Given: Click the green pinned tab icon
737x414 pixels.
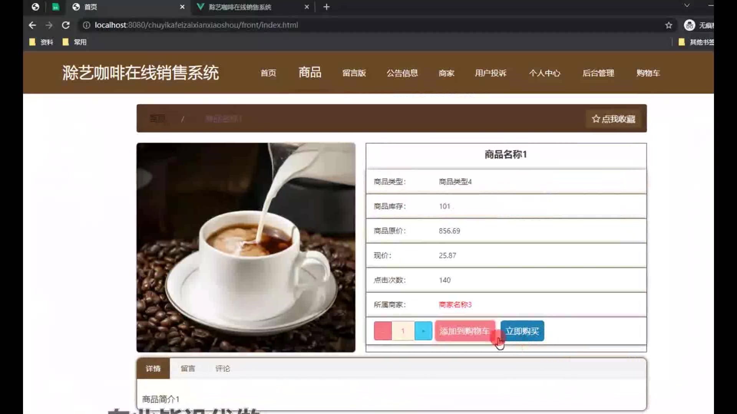Looking at the screenshot, I should pyautogui.click(x=56, y=7).
